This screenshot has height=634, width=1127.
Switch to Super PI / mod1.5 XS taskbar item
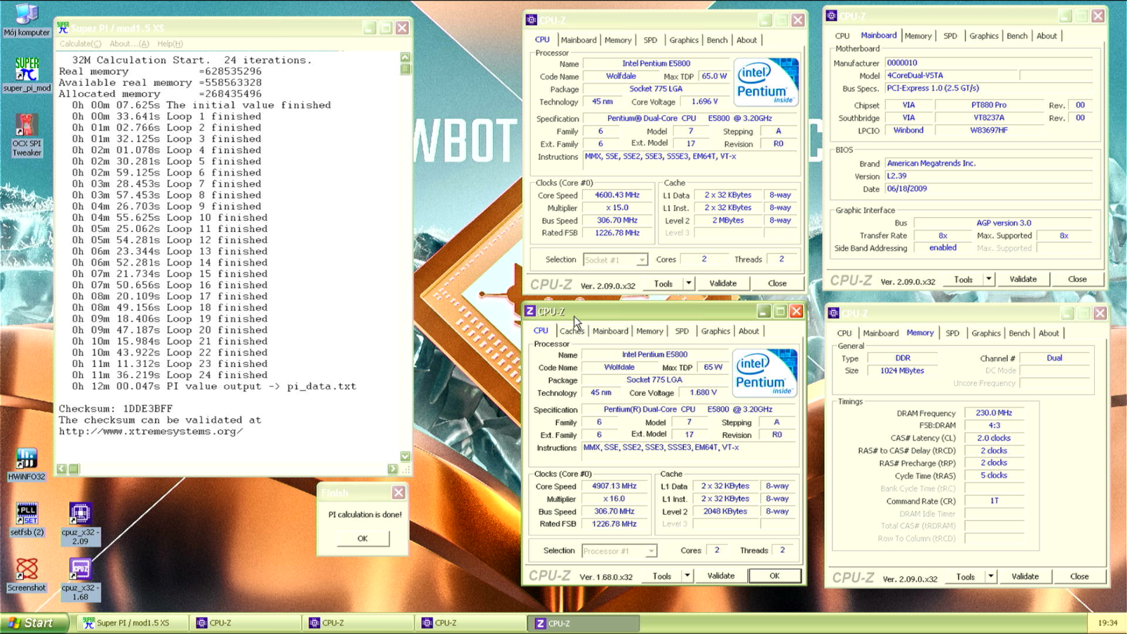pyautogui.click(x=133, y=623)
